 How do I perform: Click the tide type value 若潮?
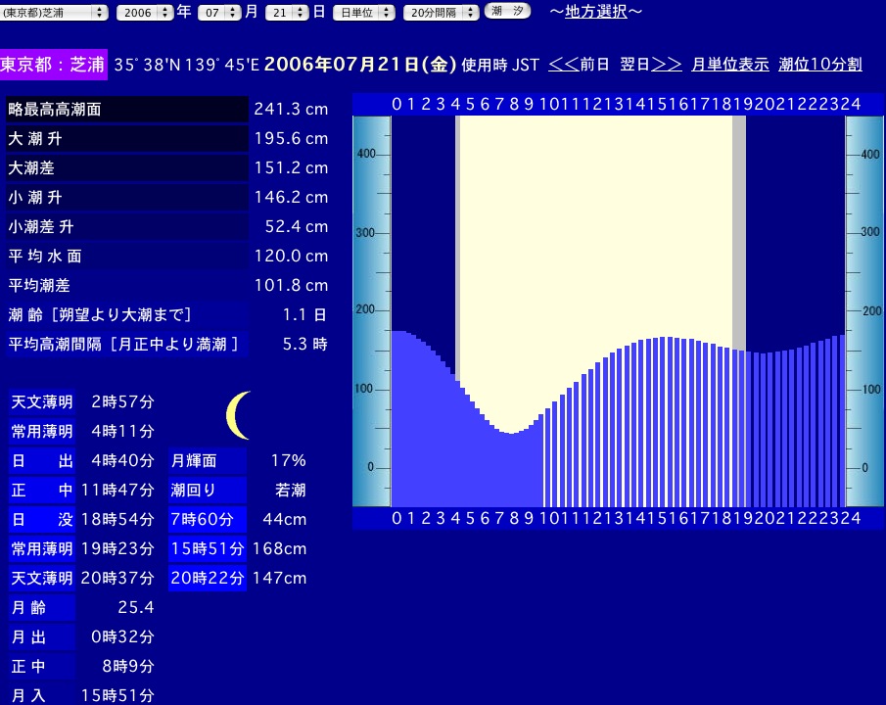(x=291, y=491)
